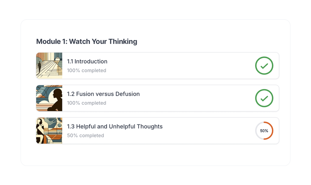Go to "1.3 Helpful and Unhelpful Thoughts" title
The width and height of the screenshot is (311, 185).
click(x=115, y=126)
